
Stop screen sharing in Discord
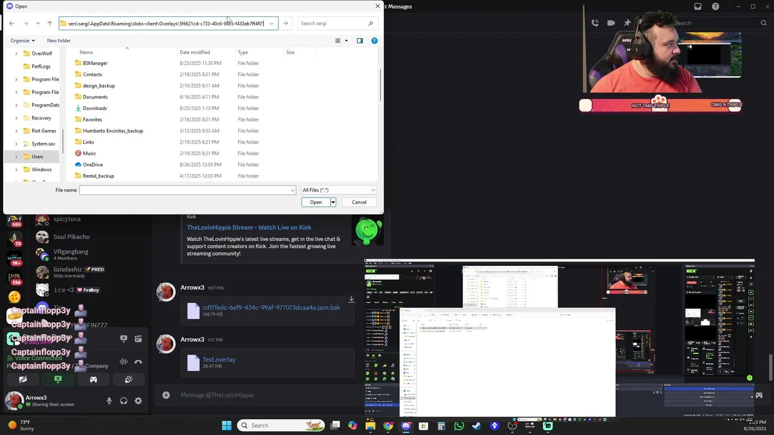[58, 379]
